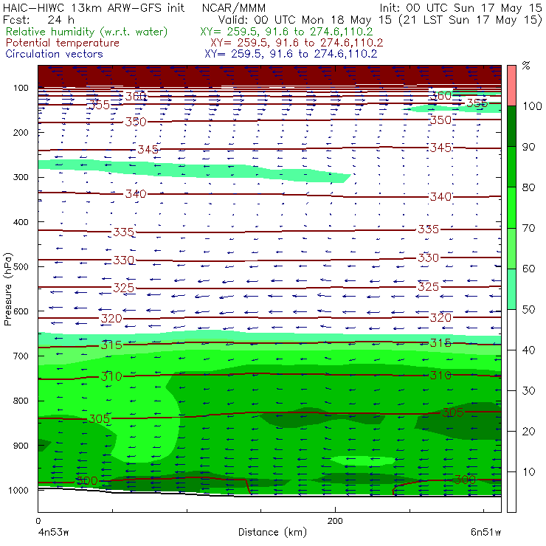Click the '1000' pressure axis tick label
The height and width of the screenshot is (546, 546).
(18, 490)
